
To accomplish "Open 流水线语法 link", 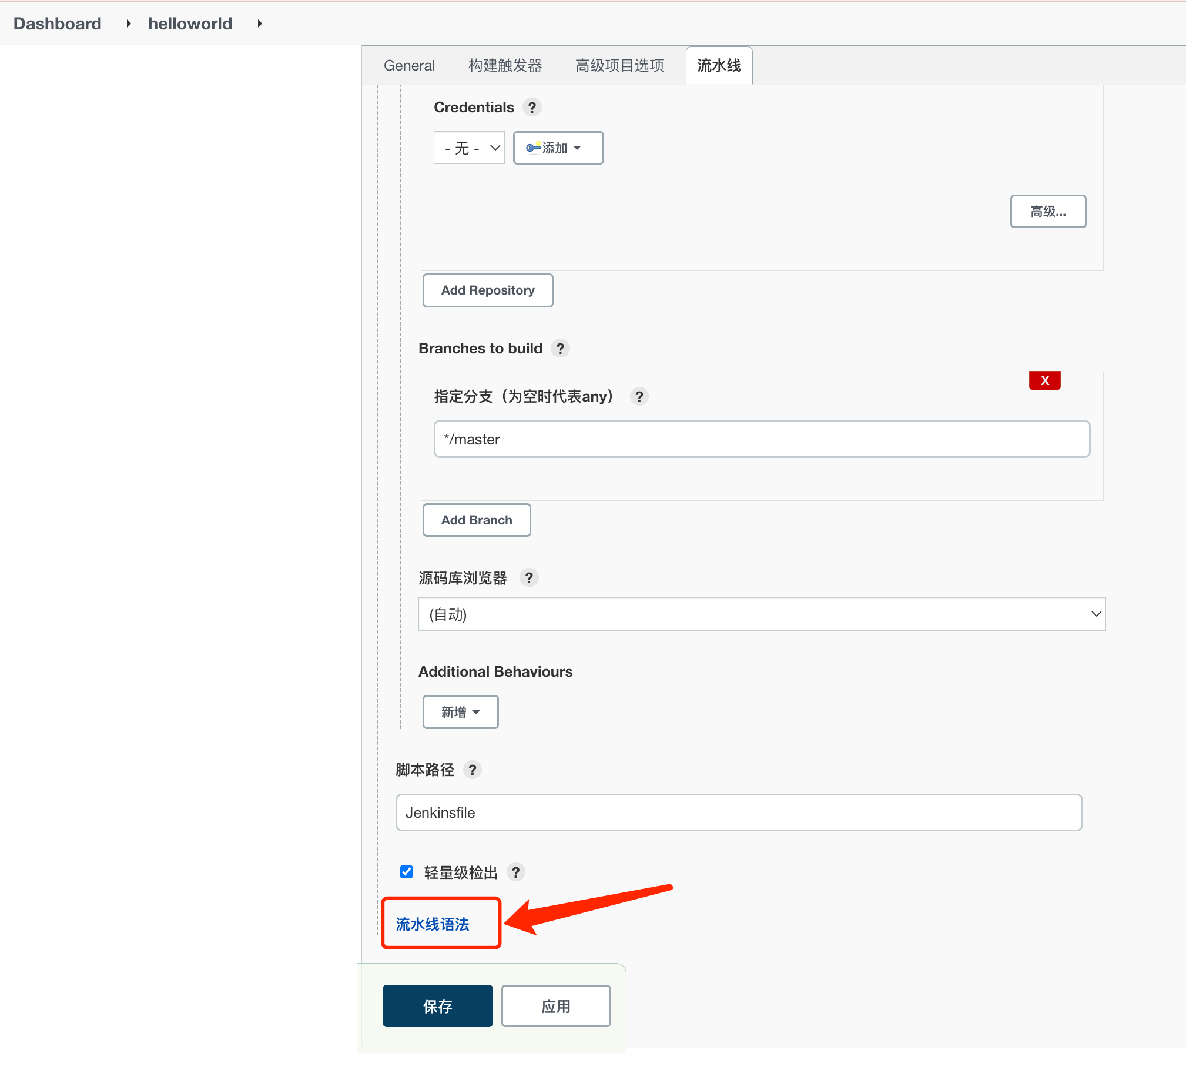I will coord(433,925).
